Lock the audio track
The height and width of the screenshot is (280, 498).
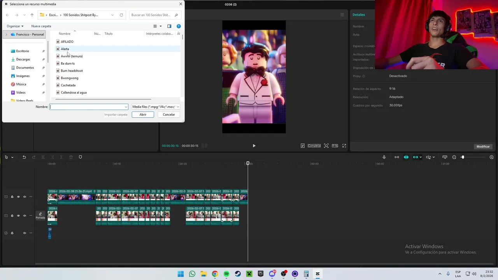(x=12, y=233)
